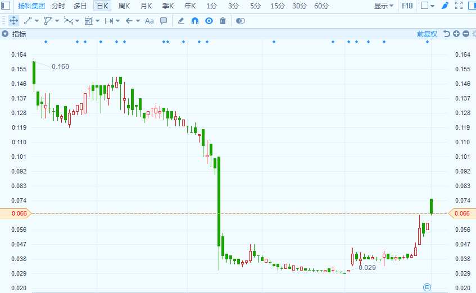Switch to 60分 sixty-minute chart

click(321, 6)
